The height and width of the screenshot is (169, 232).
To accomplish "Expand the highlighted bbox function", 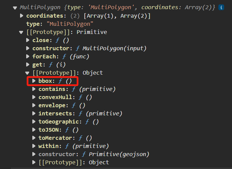I will click(34, 81).
